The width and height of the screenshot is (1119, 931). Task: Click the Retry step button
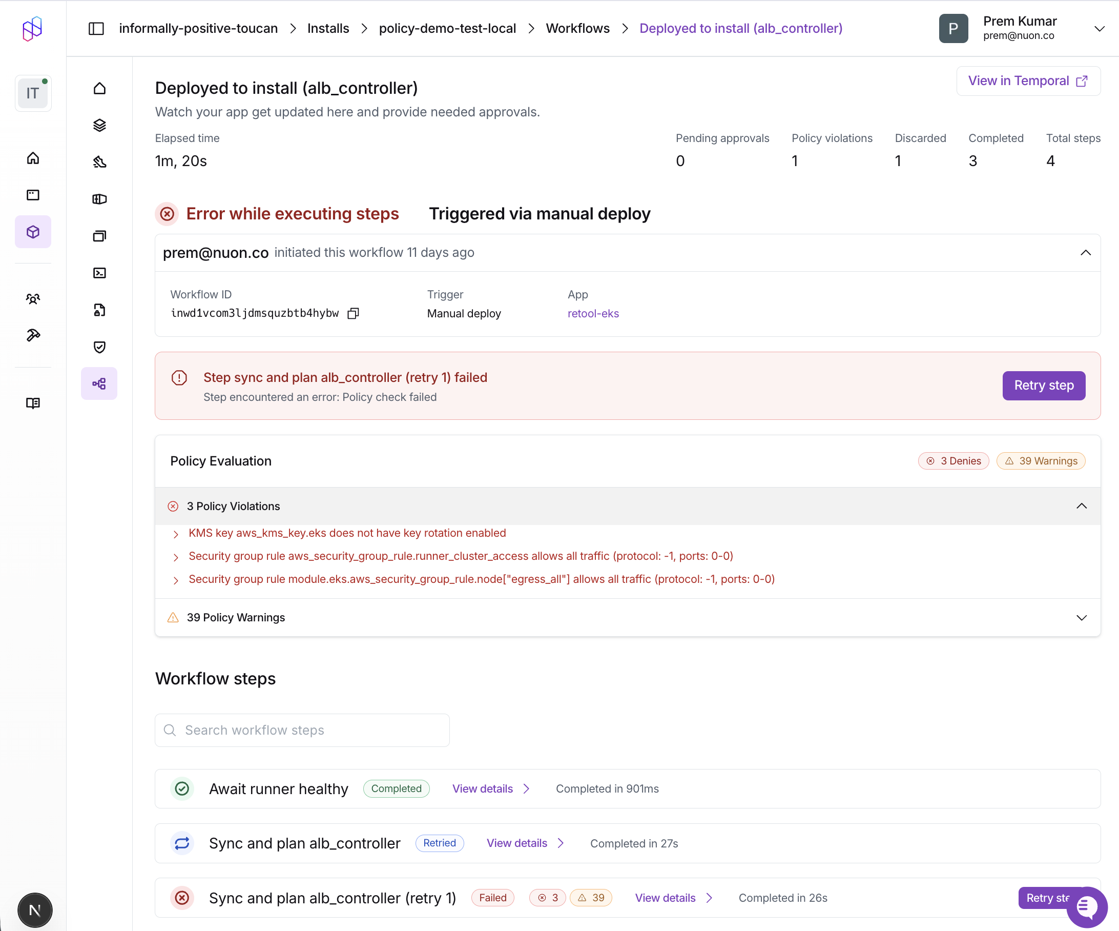pos(1043,385)
